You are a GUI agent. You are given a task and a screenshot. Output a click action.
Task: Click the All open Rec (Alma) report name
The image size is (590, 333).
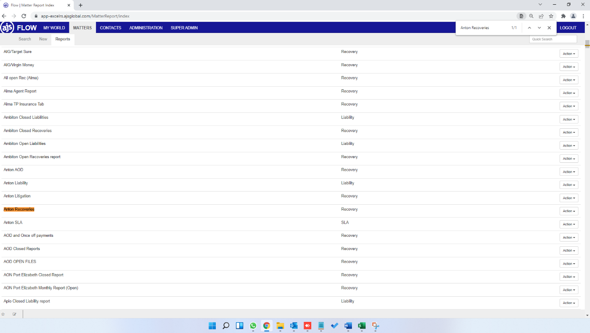[21, 78]
